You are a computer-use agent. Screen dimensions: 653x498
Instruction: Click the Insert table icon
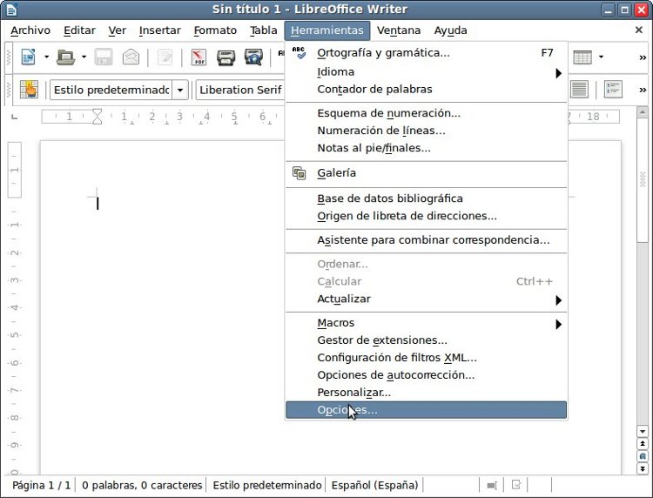coord(582,57)
